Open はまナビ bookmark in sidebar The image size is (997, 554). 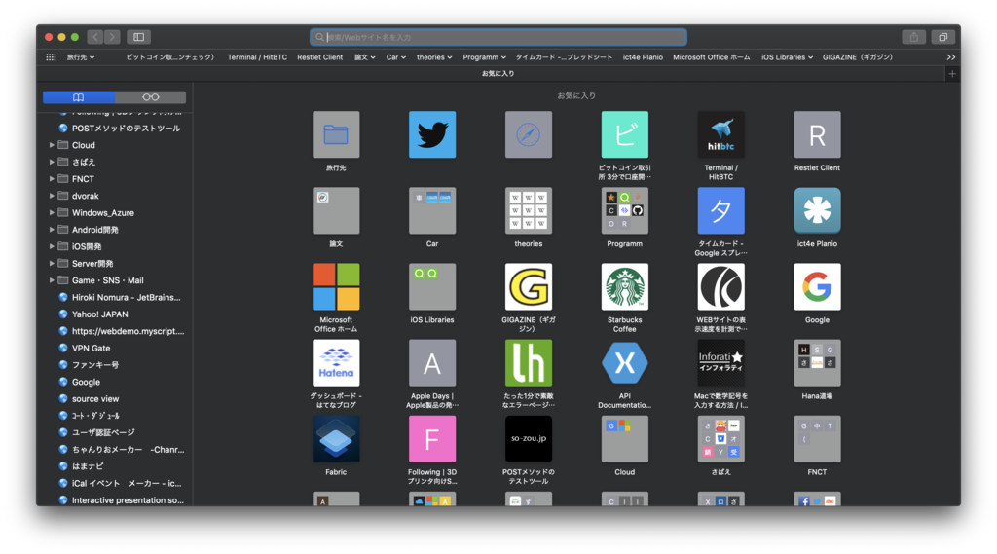tap(88, 466)
